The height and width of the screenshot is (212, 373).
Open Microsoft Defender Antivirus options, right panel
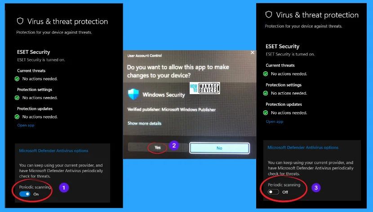tap(303, 147)
